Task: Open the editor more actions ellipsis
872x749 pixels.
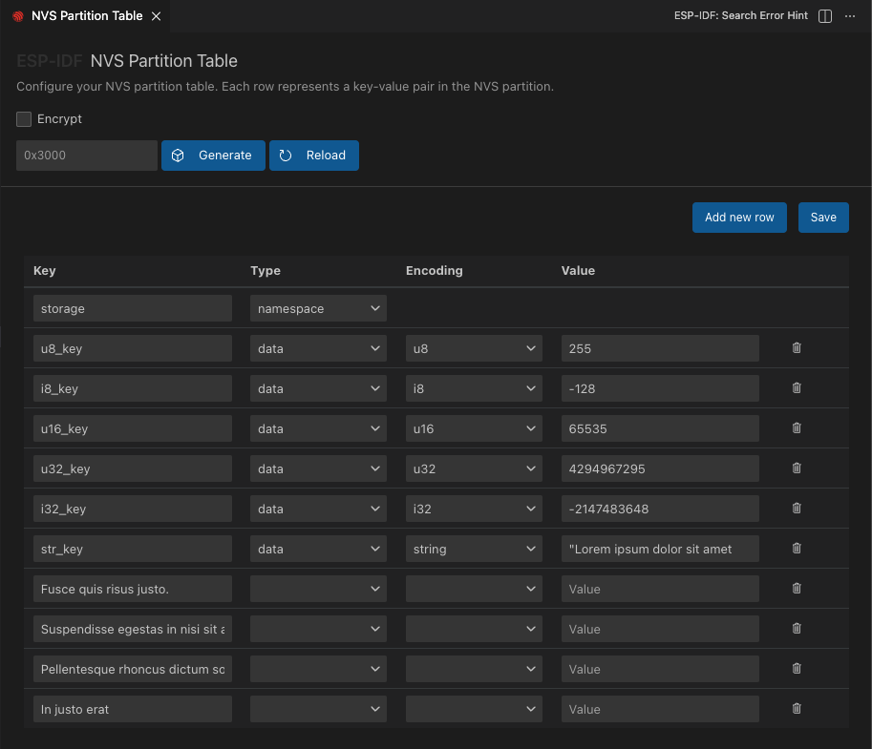Action: click(x=850, y=16)
